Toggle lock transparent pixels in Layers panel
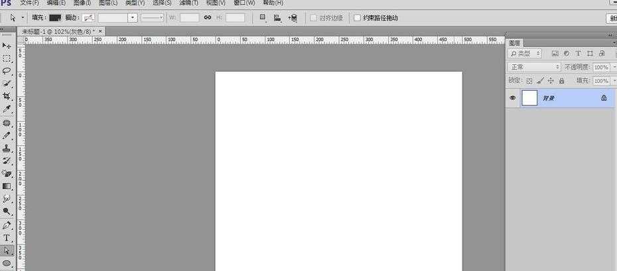The height and width of the screenshot is (271, 617). tap(529, 81)
